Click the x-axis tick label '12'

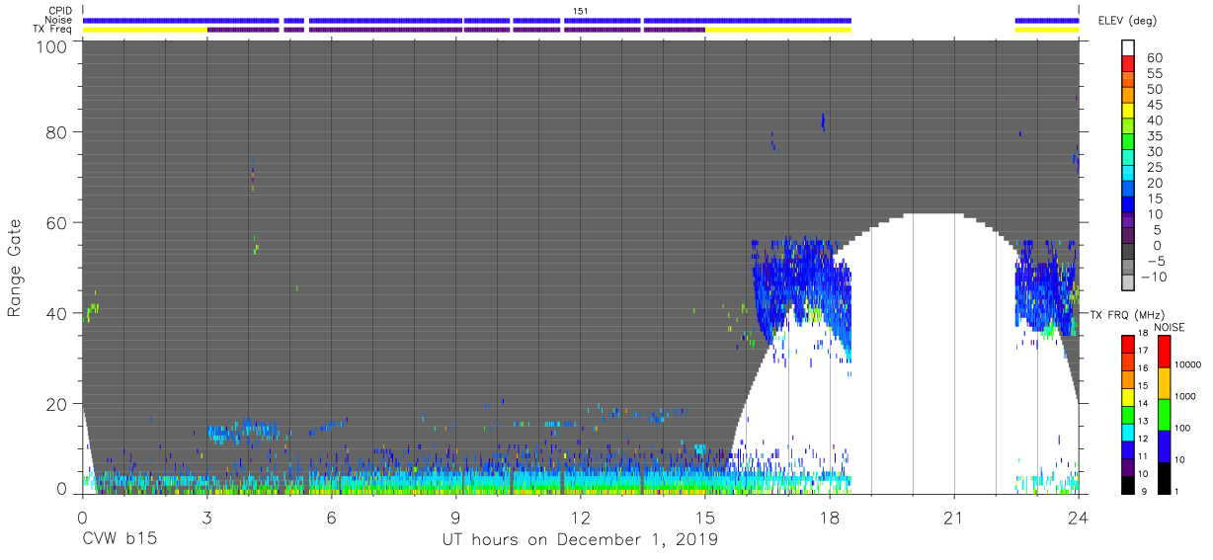(581, 518)
